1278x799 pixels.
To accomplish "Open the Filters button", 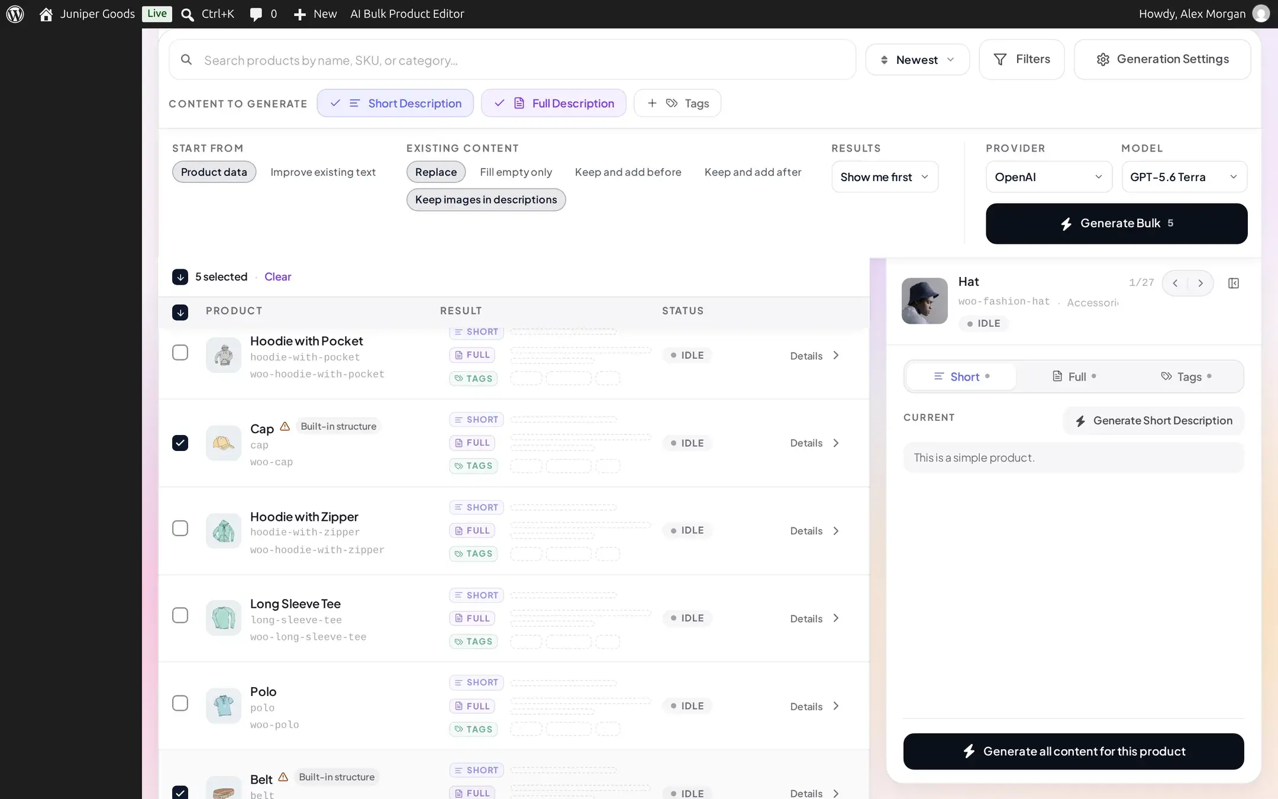I will click(x=1022, y=59).
